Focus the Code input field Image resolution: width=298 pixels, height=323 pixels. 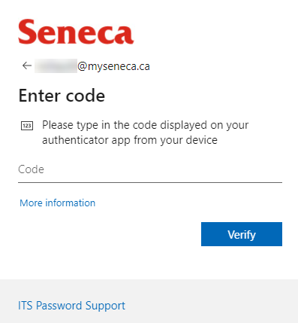[150, 170]
